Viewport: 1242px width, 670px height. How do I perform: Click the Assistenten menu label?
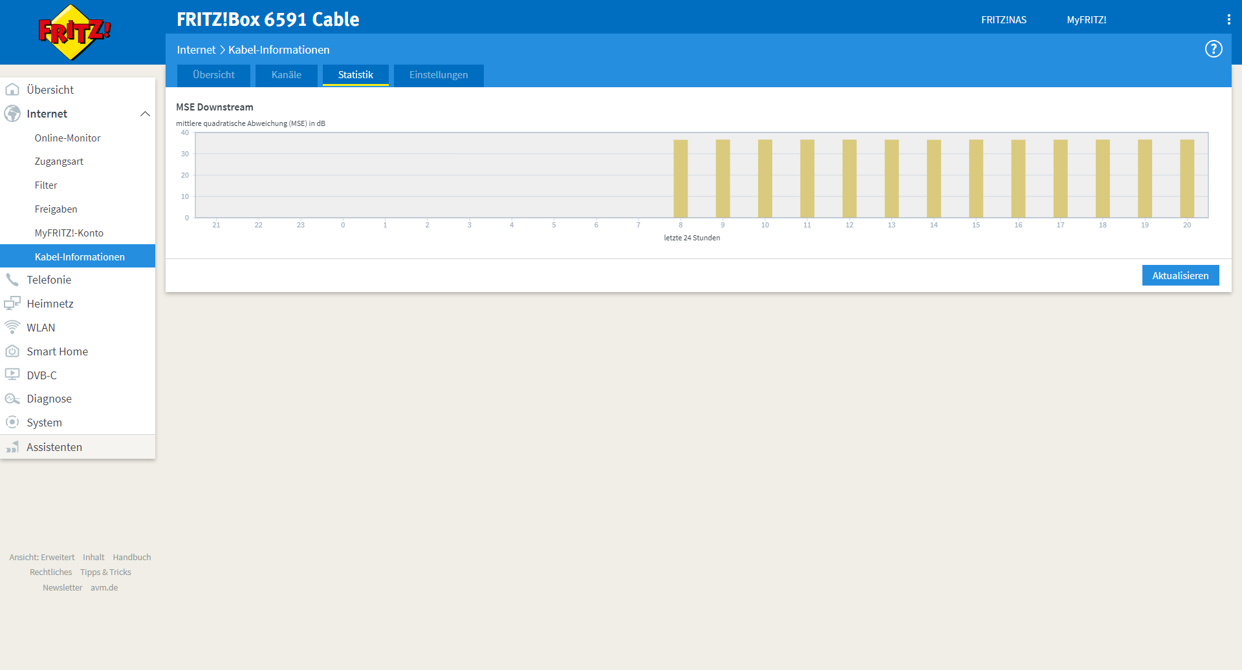tap(54, 447)
